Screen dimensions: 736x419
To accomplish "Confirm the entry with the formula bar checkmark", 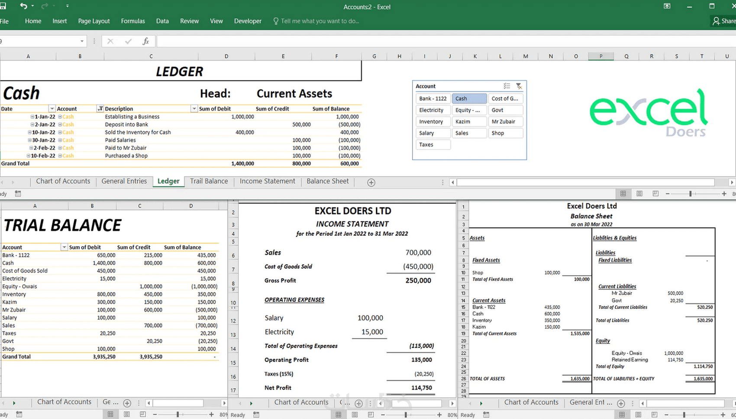I will (x=128, y=41).
